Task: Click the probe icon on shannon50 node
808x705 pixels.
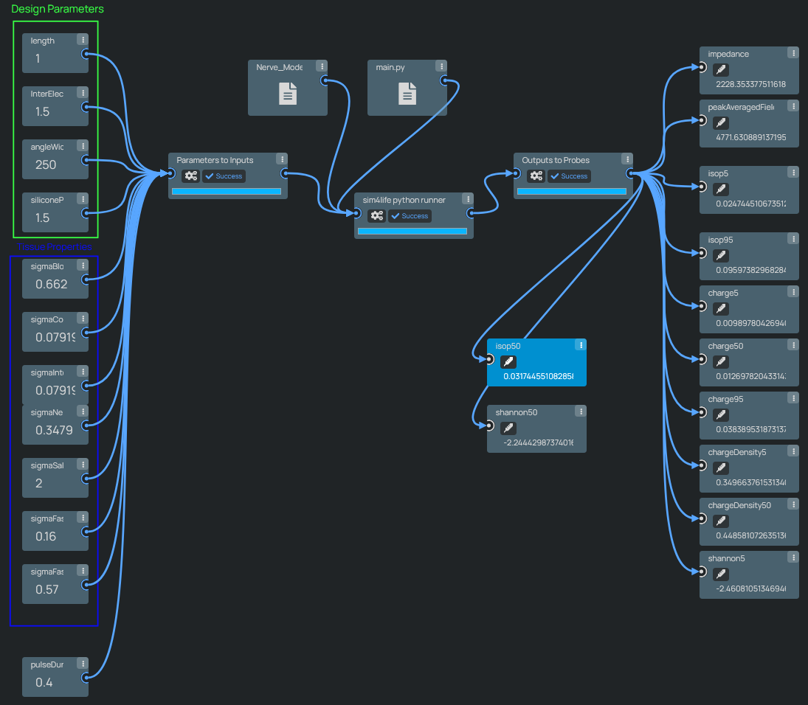Action: coord(508,428)
